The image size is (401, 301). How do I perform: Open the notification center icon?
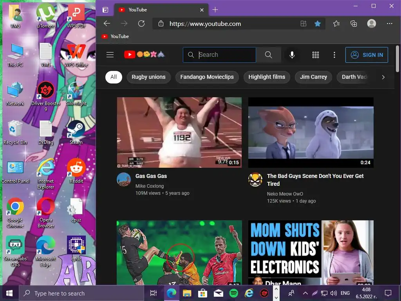click(x=388, y=293)
